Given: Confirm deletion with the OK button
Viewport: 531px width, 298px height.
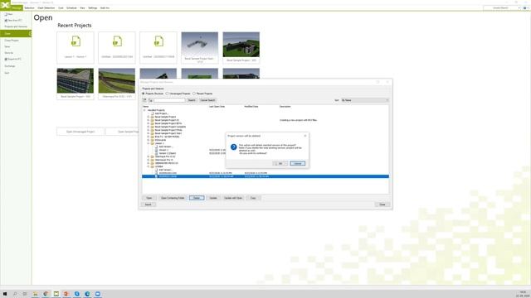Looking at the screenshot, I should [x=280, y=164].
